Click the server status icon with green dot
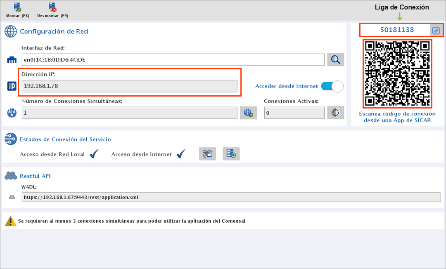446x269 pixels. click(x=231, y=154)
